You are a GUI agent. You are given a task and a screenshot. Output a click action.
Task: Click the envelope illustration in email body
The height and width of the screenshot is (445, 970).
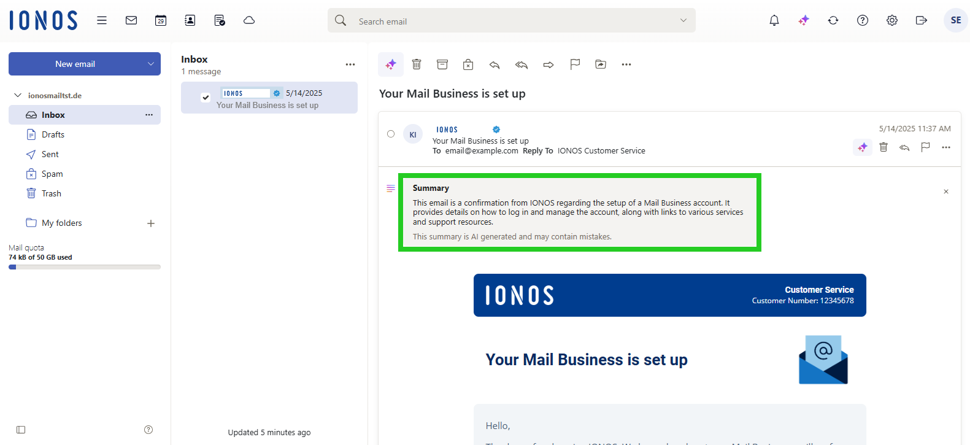[x=823, y=360]
